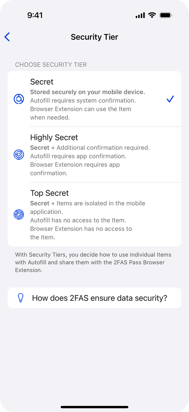The width and height of the screenshot is (189, 412).
Task: Tap the home indicator bar at bottom
Action: 94,406
